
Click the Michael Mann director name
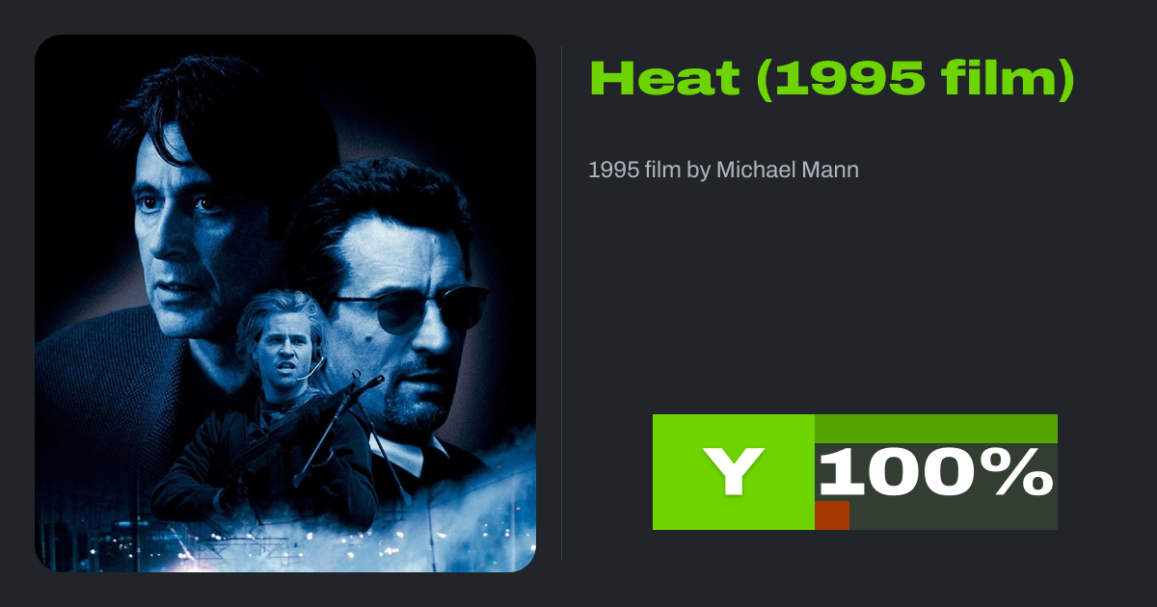(x=788, y=171)
